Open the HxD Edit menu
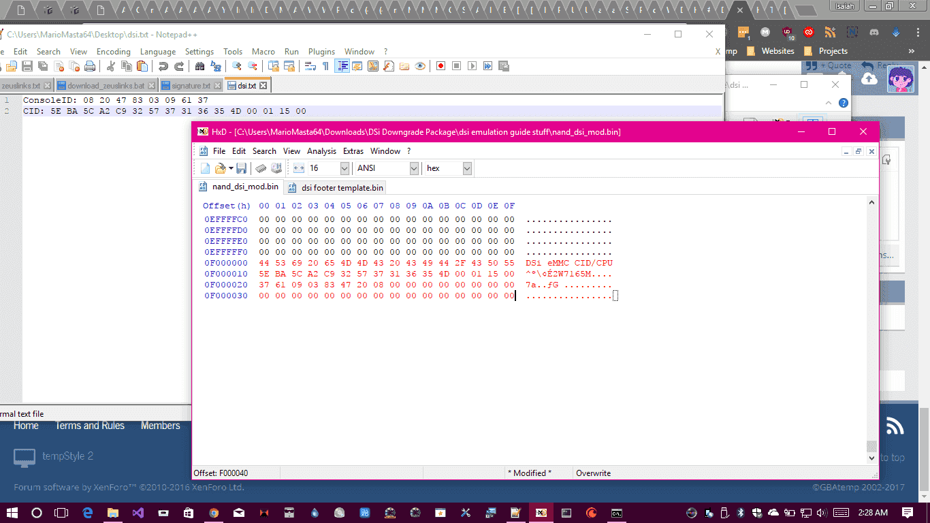Image resolution: width=930 pixels, height=523 pixels. (x=239, y=151)
